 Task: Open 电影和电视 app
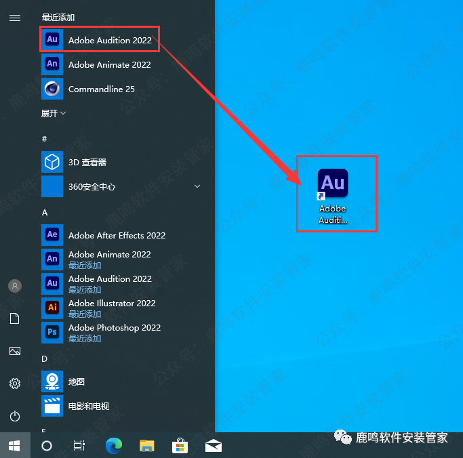pos(88,406)
